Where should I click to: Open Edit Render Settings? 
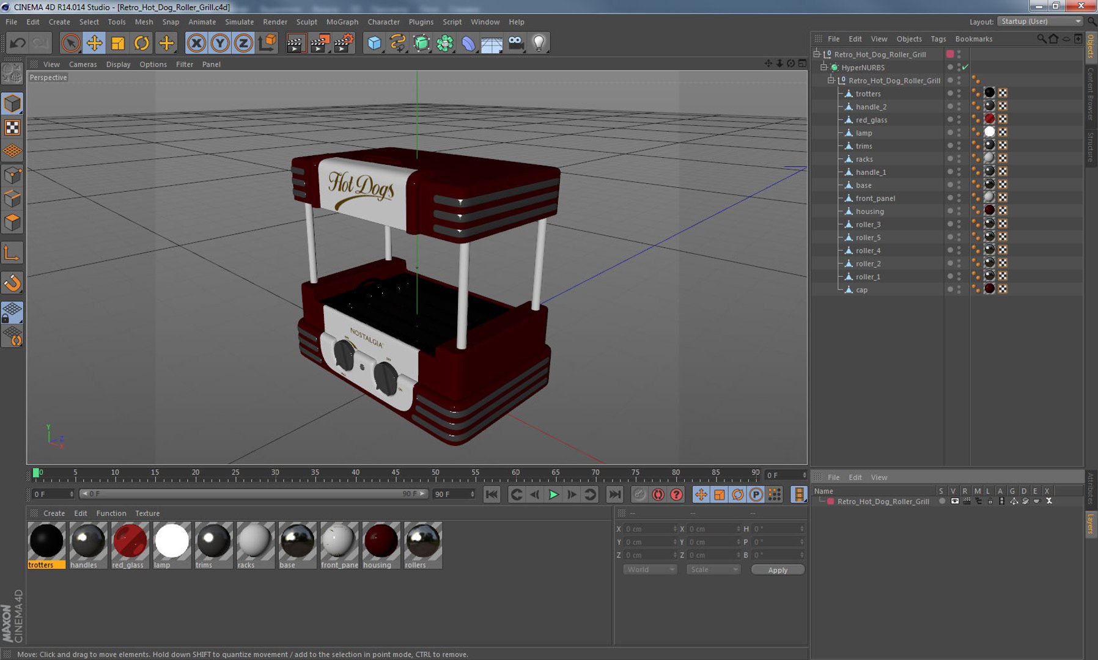(344, 43)
